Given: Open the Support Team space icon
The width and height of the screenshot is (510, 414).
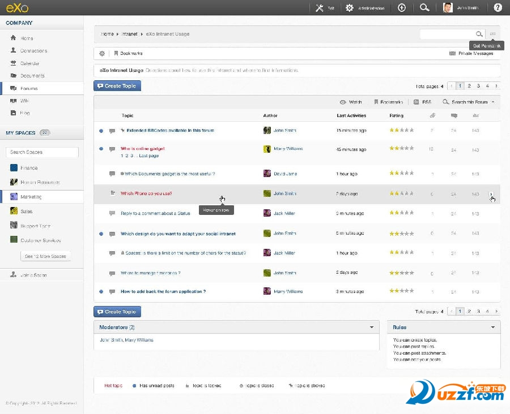Looking at the screenshot, I should [x=14, y=225].
